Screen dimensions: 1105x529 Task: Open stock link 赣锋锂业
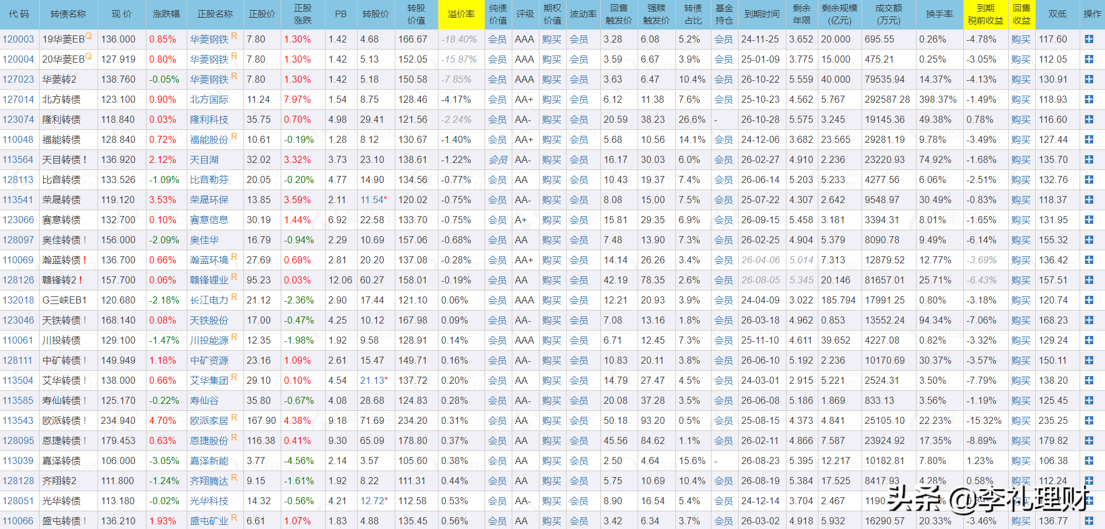209,280
